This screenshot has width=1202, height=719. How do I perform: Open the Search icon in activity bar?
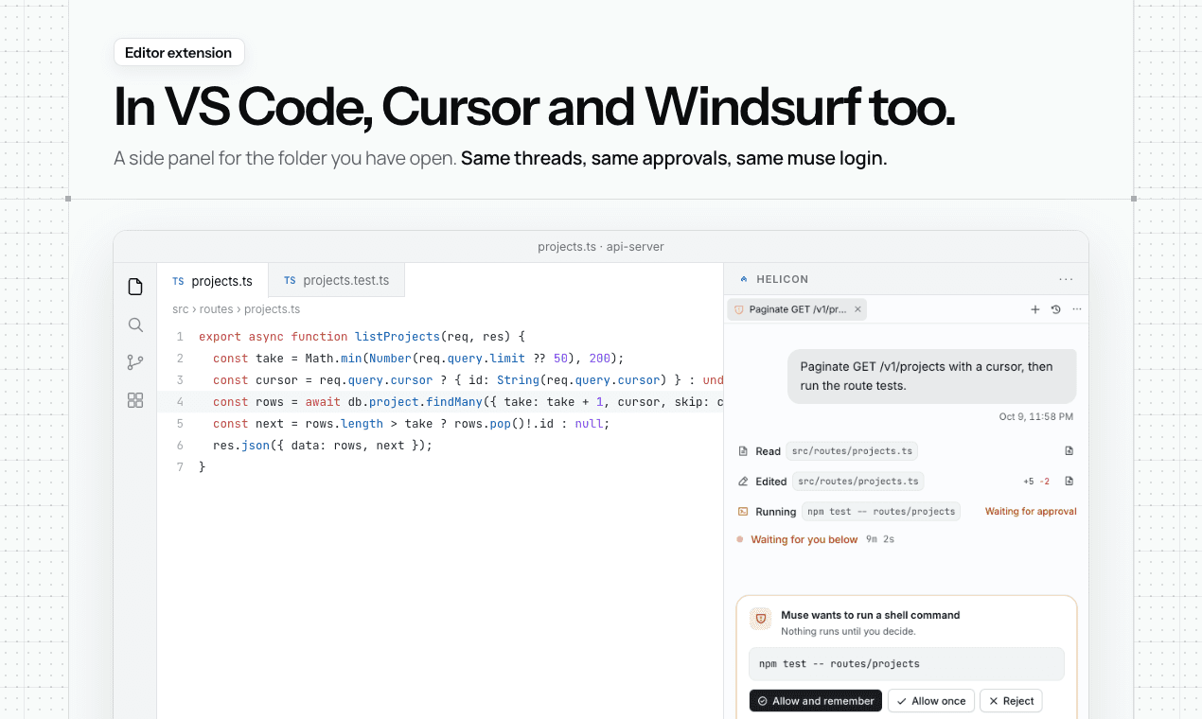135,324
